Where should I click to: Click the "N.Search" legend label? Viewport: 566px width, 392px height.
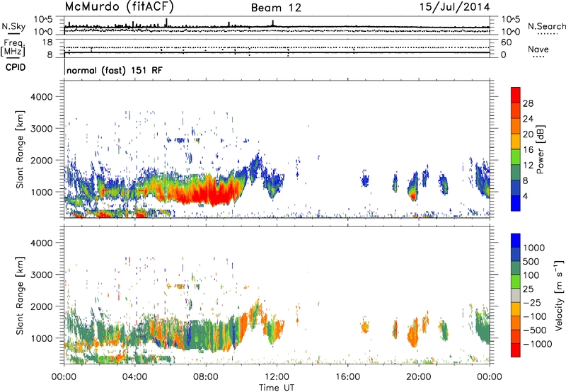coord(546,26)
